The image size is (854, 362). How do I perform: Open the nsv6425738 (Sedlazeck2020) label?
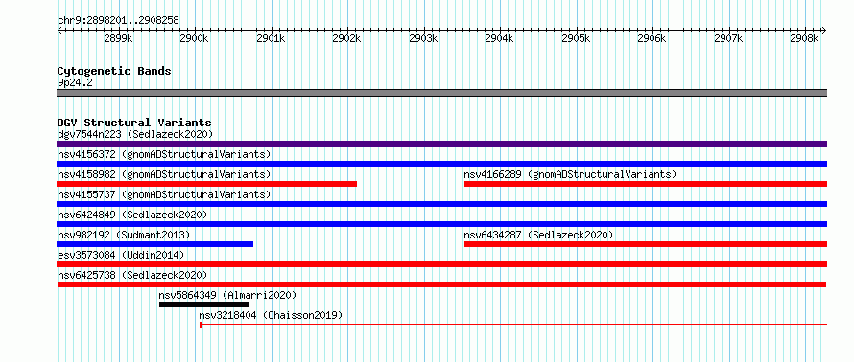point(132,275)
